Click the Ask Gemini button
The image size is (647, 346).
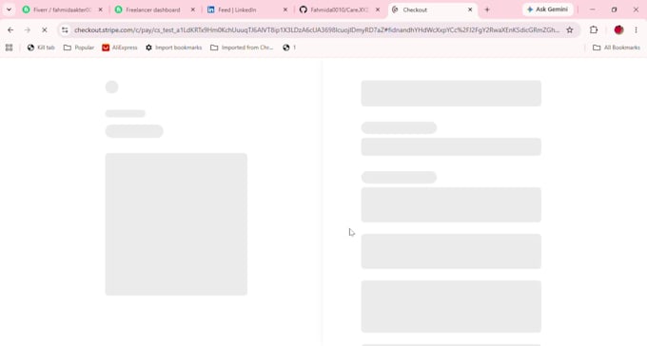[x=547, y=10]
